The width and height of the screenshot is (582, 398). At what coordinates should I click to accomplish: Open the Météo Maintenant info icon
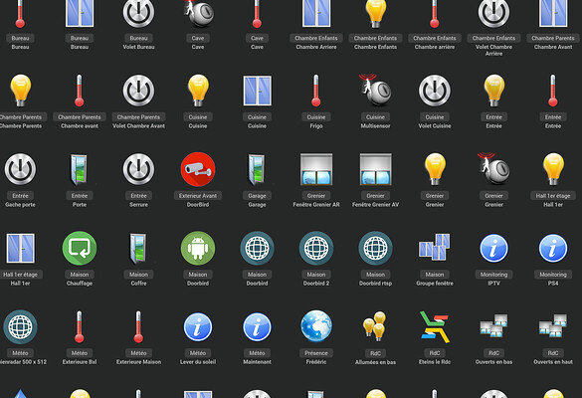258,326
